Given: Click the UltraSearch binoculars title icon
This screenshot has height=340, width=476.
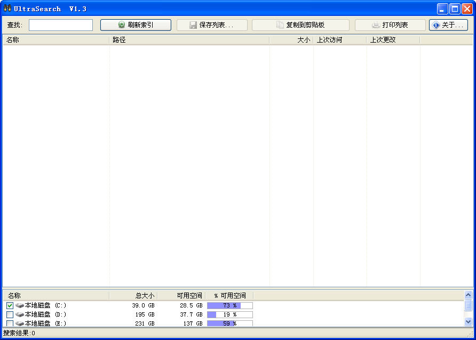Looking at the screenshot, I should 7,9.
